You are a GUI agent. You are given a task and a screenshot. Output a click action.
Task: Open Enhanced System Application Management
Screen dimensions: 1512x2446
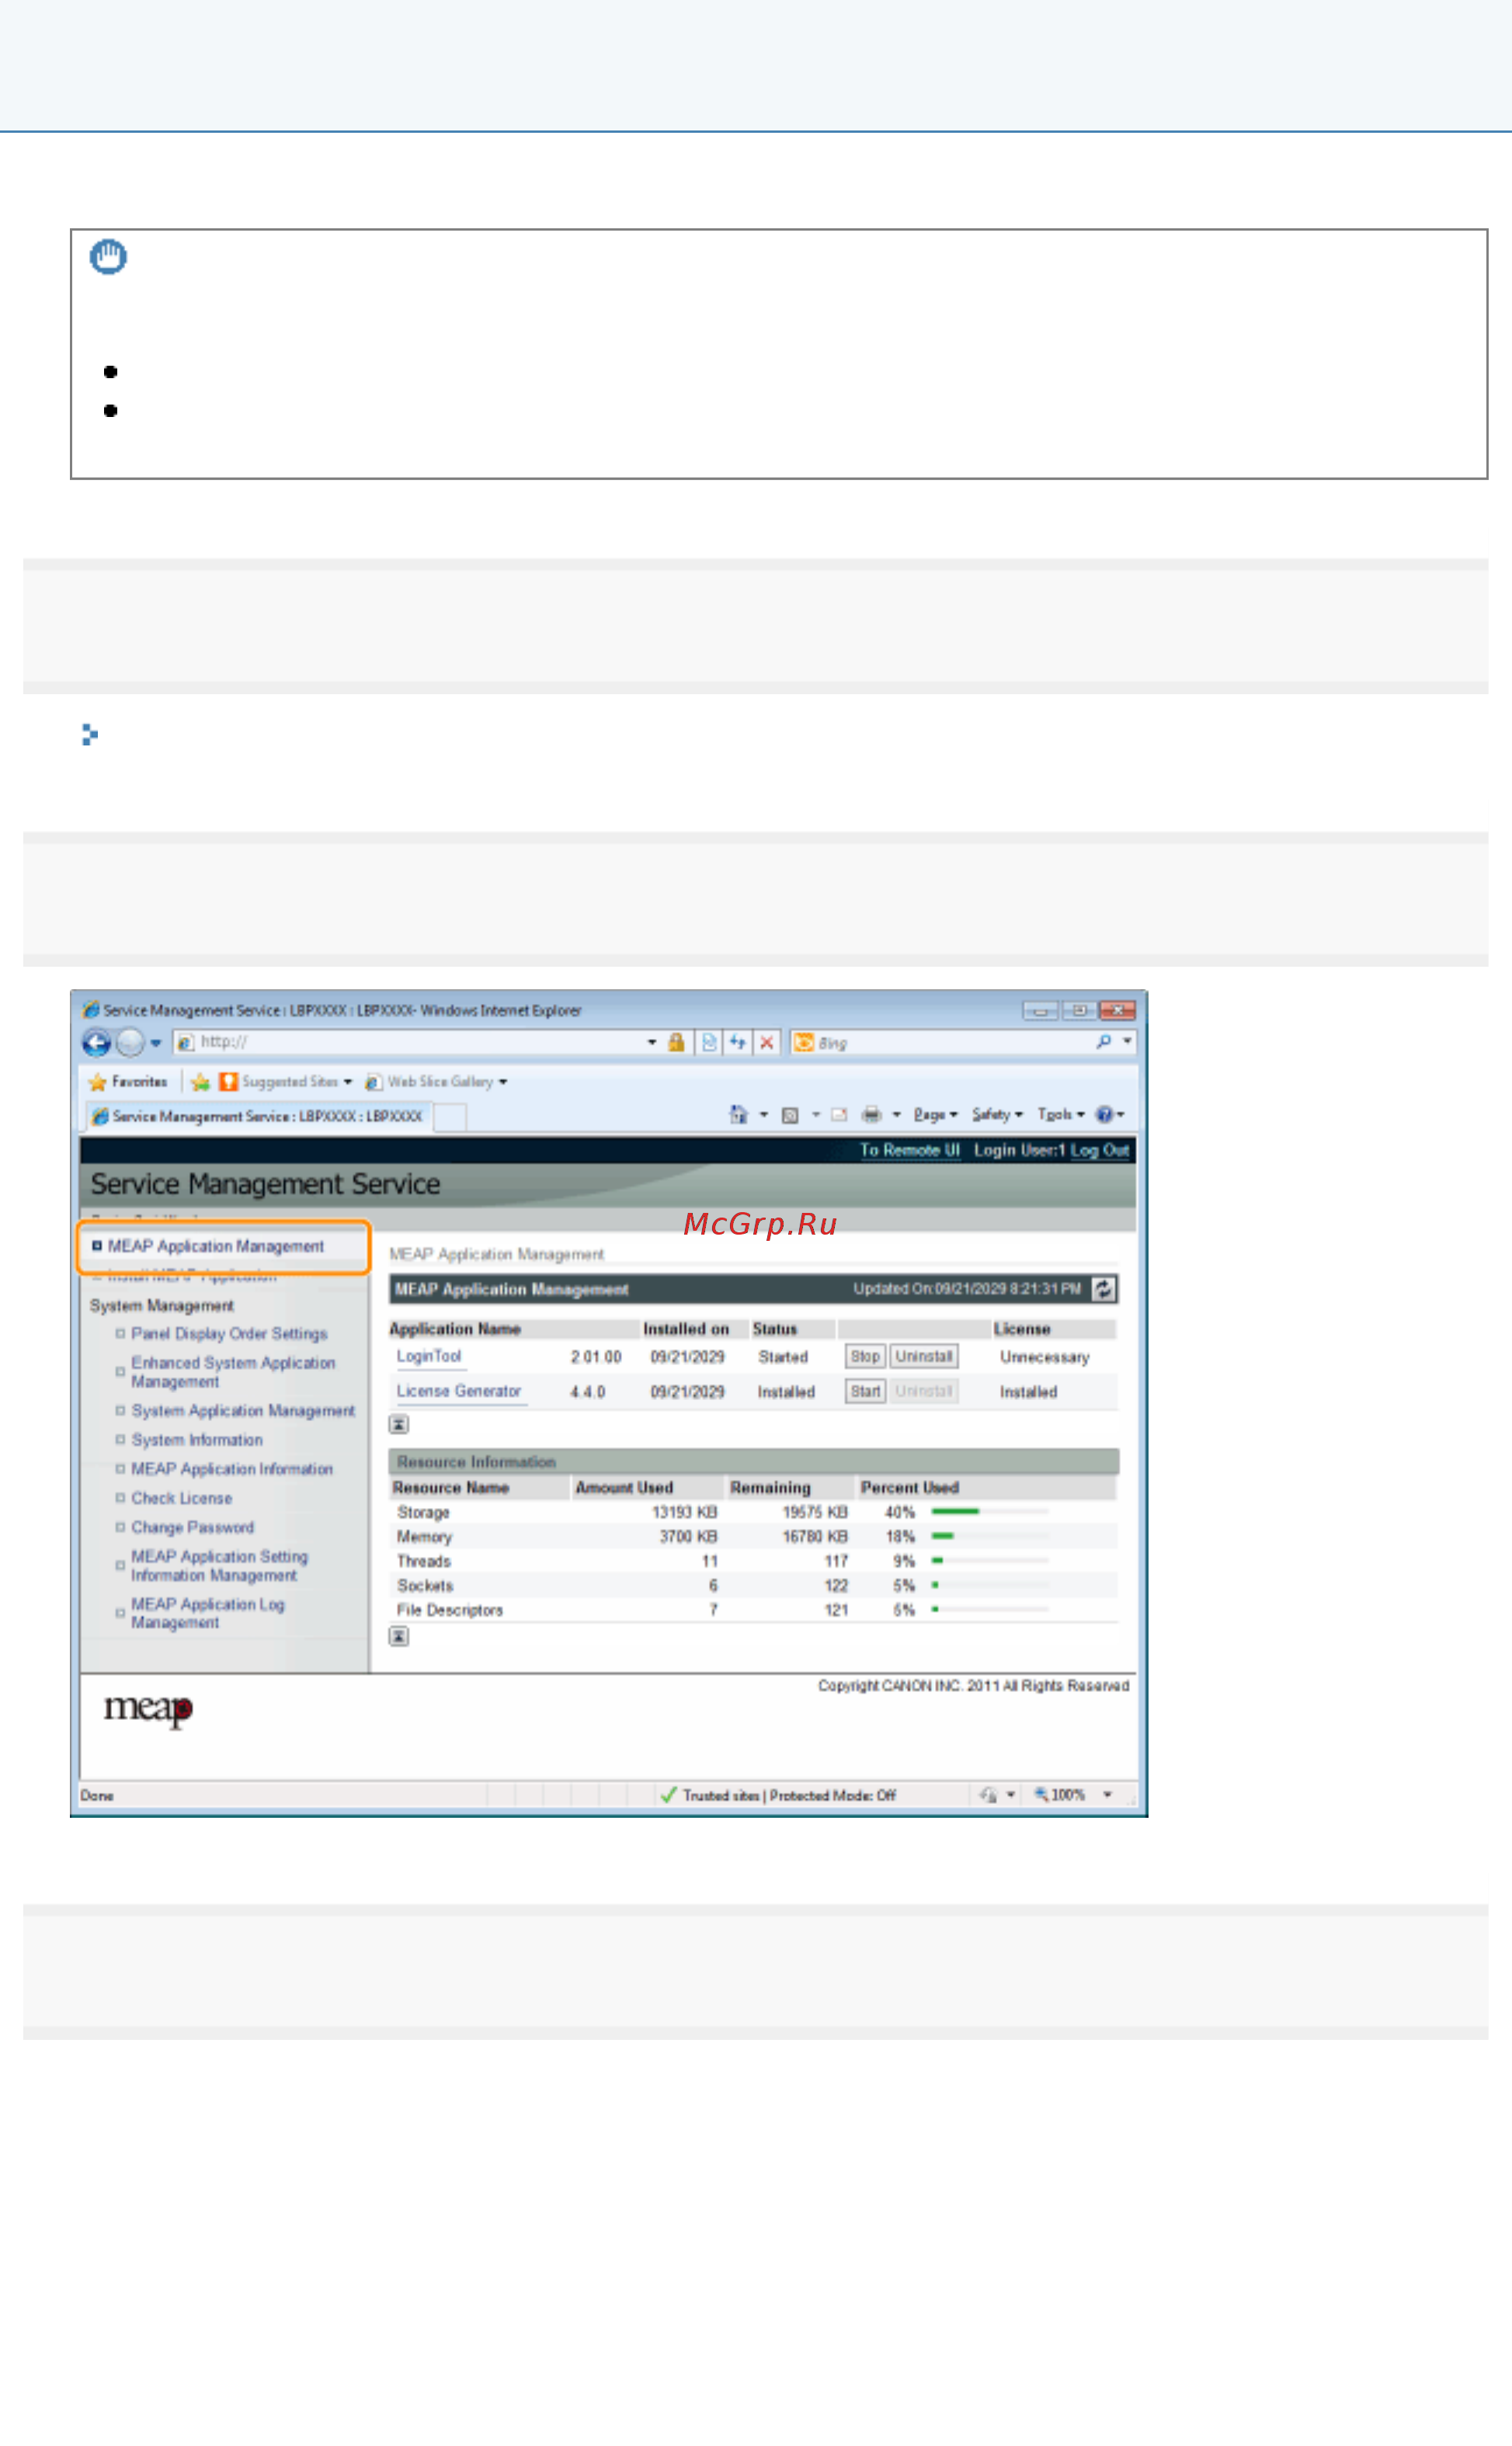(233, 1371)
